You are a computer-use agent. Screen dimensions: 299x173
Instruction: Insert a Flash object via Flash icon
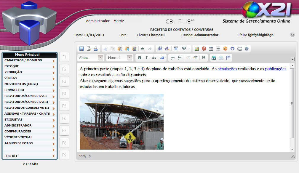click(204, 49)
